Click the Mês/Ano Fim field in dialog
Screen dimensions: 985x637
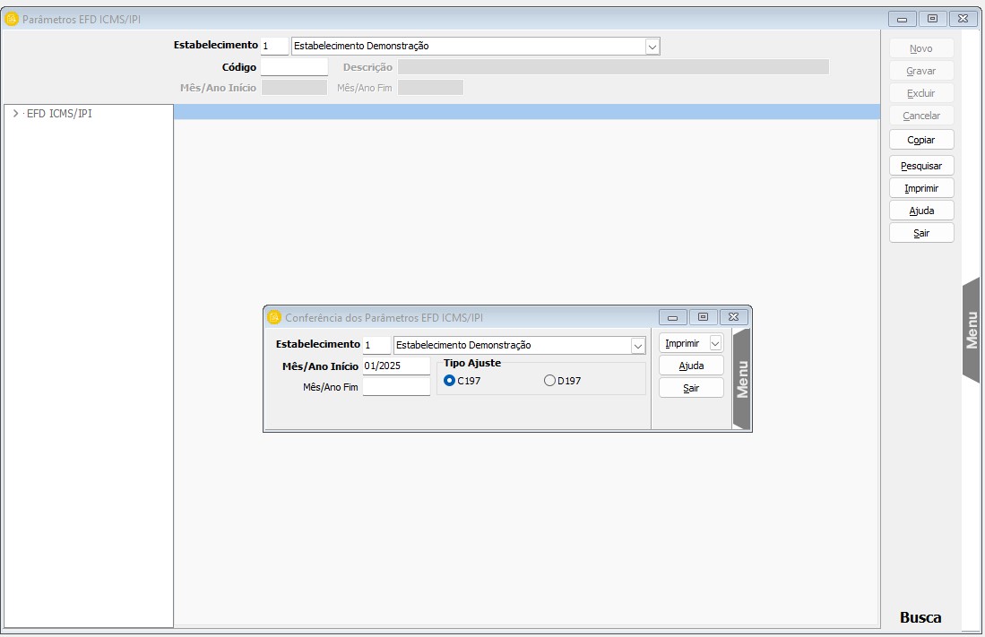(396, 387)
